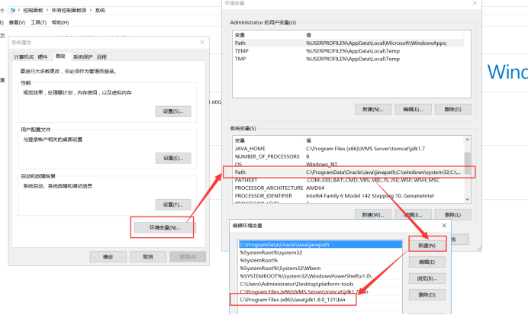Viewport: 528px width, 315px height.
Task: Open the 帮助(H) menu
Action: pyautogui.click(x=60, y=23)
